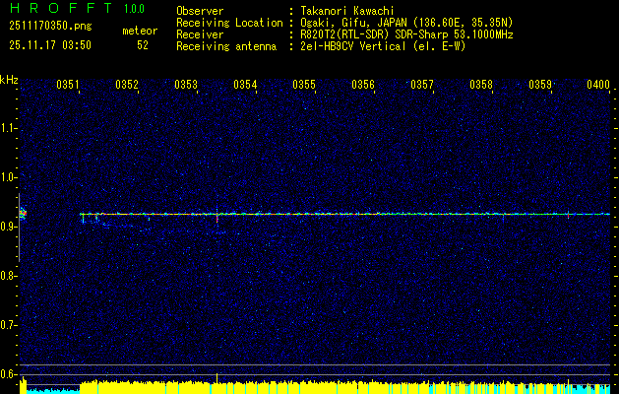The image size is (619, 394).
Task: Click the kHz axis unit label
Action: [x=9, y=80]
